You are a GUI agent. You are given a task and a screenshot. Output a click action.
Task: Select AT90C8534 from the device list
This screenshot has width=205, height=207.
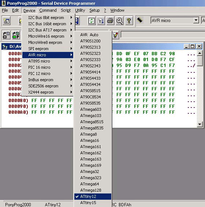pyautogui.click(x=93, y=97)
